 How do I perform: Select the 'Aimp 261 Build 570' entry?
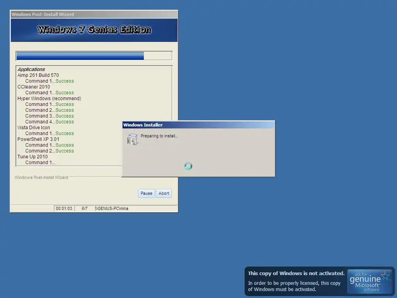[38, 75]
